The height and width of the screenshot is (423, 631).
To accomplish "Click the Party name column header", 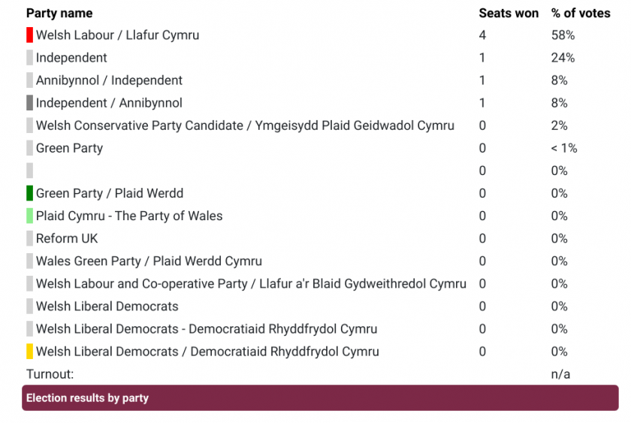I will 59,14.
